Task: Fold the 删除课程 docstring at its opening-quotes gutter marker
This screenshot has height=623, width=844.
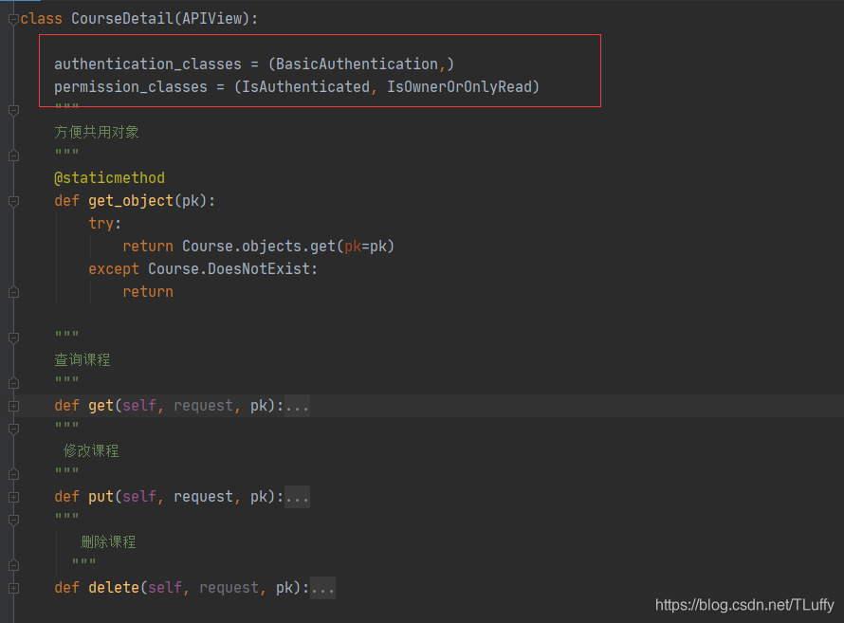Action: pyautogui.click(x=14, y=520)
